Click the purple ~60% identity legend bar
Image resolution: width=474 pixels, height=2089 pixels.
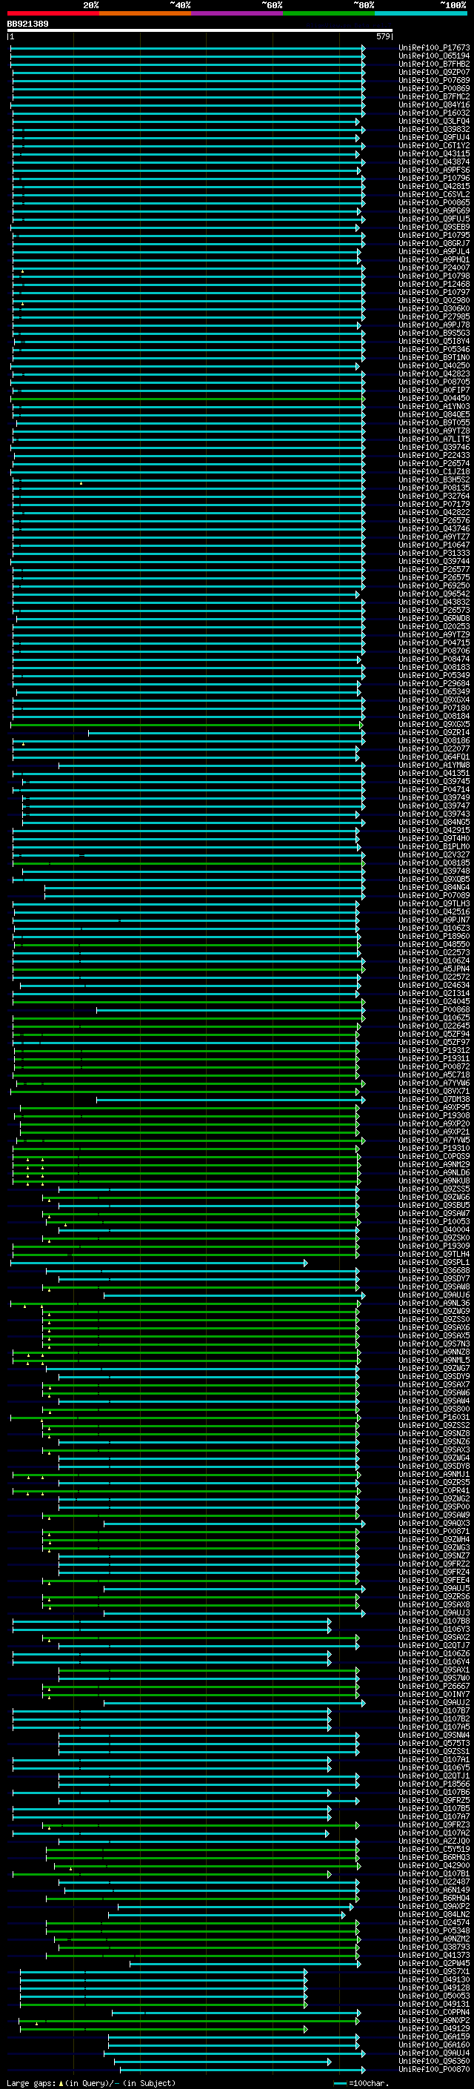238,14
